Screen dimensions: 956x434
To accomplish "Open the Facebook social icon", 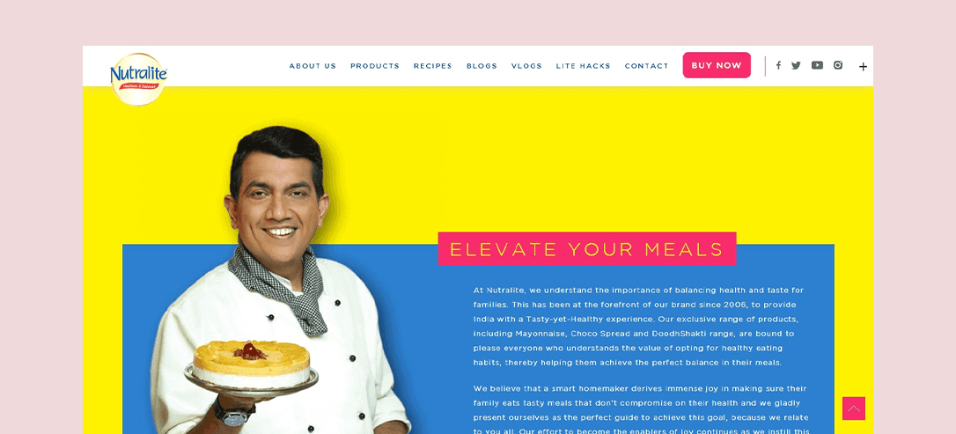I will click(x=778, y=65).
